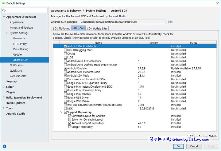Toggle Android Emulator checkbox
Image resolution: width=221 pixels, height=151 pixels.
click(x=65, y=68)
